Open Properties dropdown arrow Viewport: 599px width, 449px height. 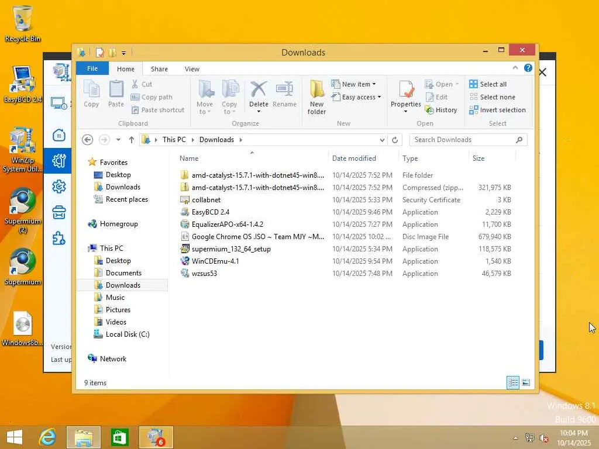[406, 112]
